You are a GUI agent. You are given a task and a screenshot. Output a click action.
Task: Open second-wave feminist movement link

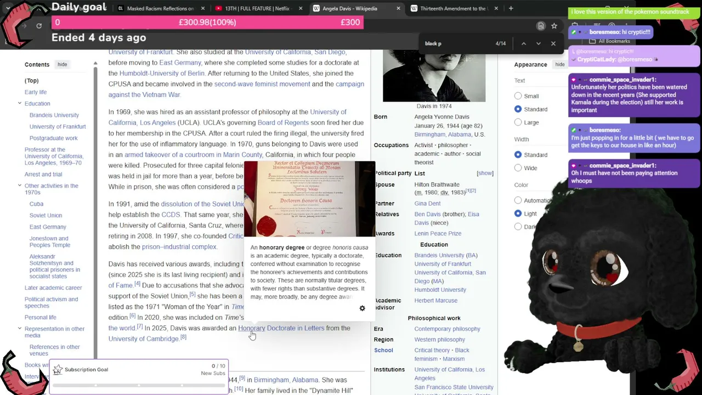click(262, 84)
